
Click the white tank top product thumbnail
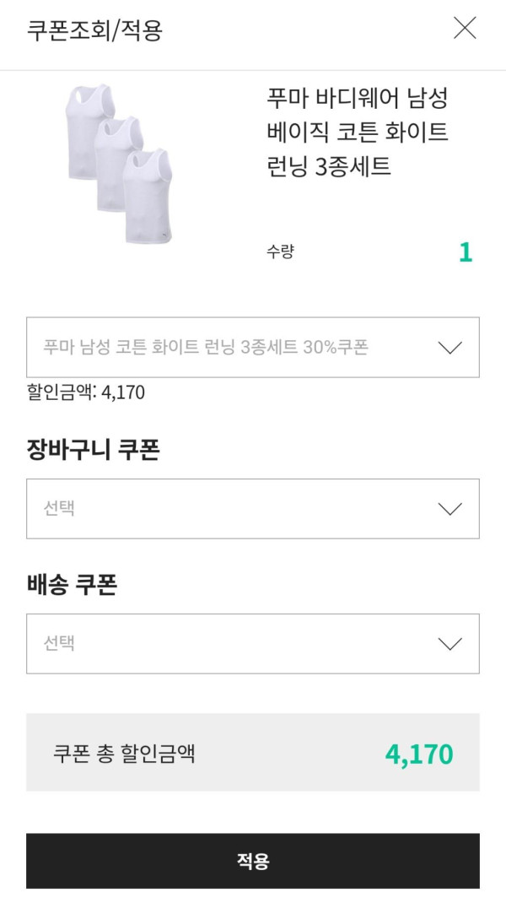click(x=120, y=164)
